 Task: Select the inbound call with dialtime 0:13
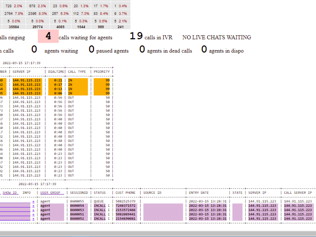click(x=55, y=89)
